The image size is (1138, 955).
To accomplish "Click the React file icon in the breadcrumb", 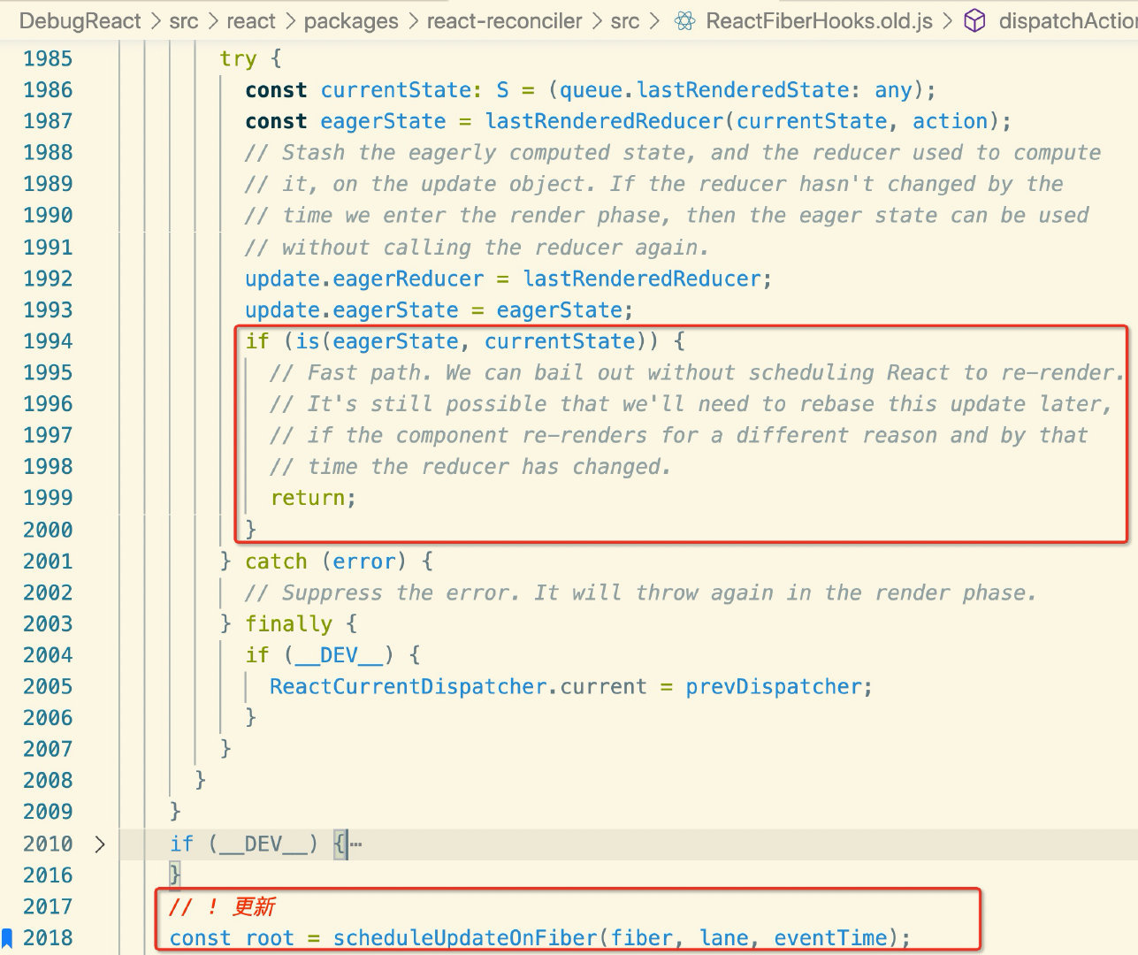I will (685, 20).
